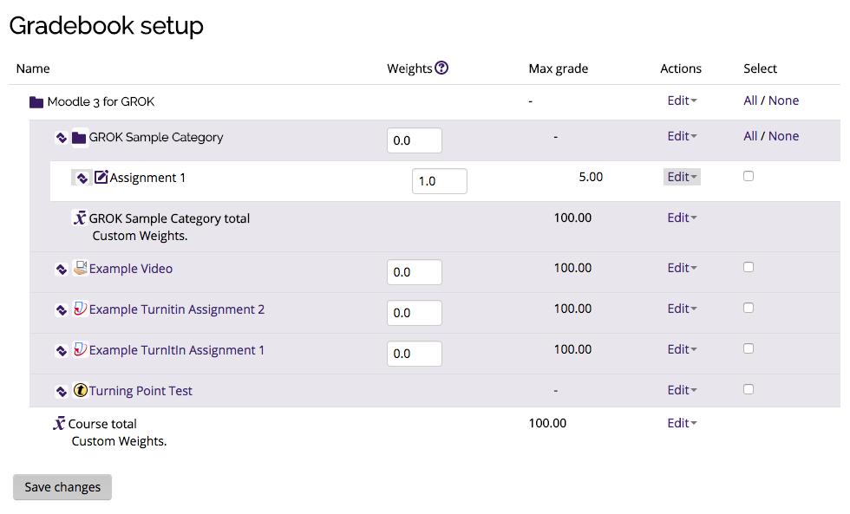850x514 pixels.
Task: Click the Gradebook setup heading
Action: point(106,26)
